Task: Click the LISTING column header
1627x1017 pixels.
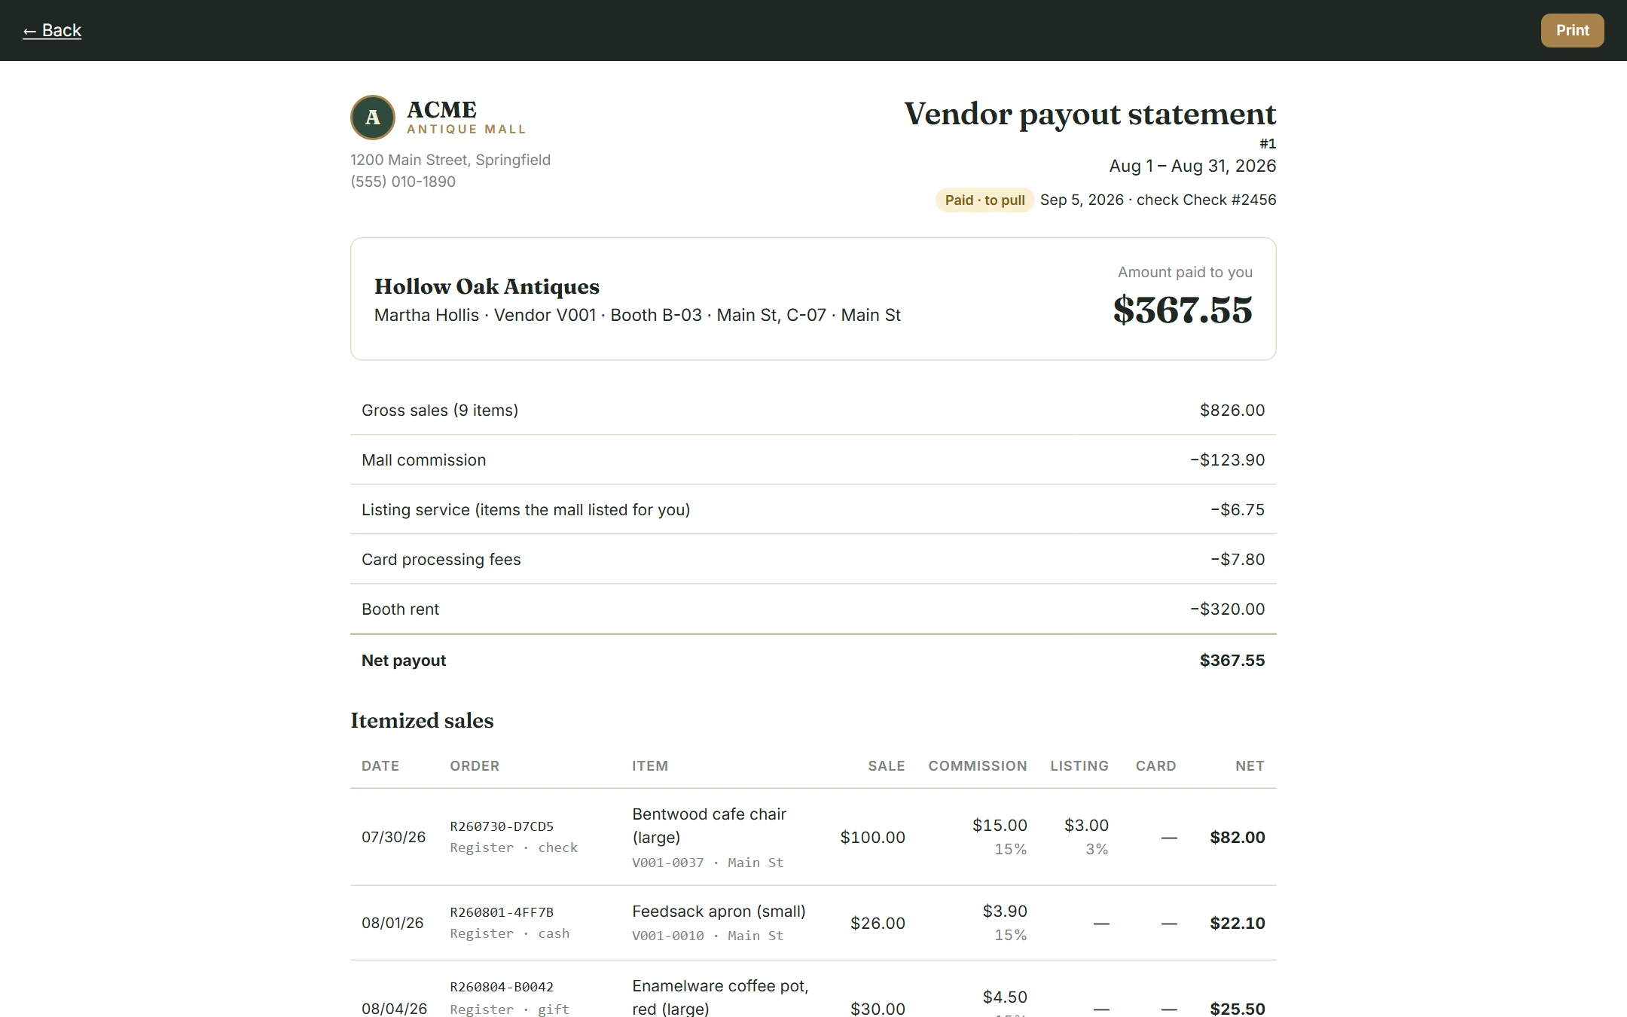Action: [1079, 765]
